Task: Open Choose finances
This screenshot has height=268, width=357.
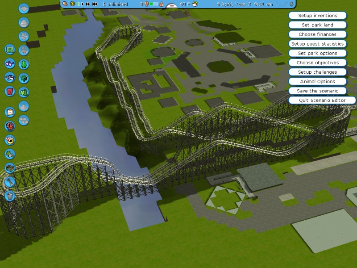Action: click(318, 34)
